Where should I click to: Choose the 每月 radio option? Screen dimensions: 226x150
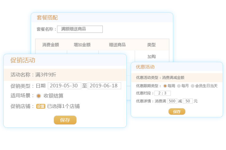(179, 86)
